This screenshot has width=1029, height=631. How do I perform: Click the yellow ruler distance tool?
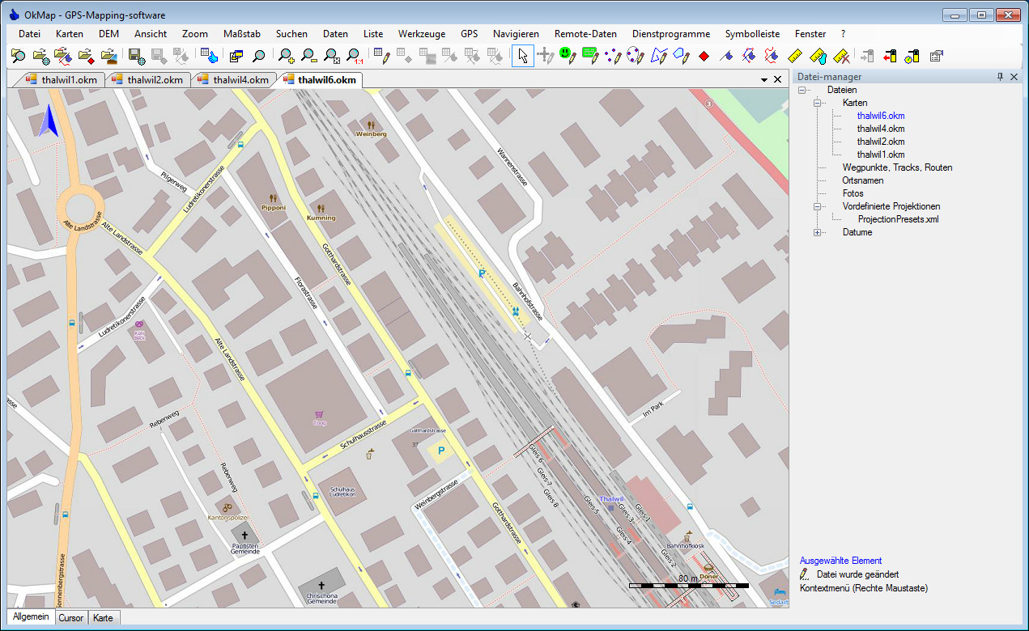794,56
